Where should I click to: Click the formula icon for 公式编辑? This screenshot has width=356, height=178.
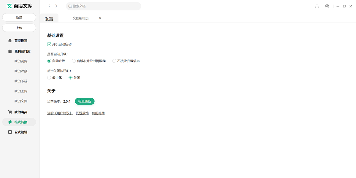(x=10, y=132)
